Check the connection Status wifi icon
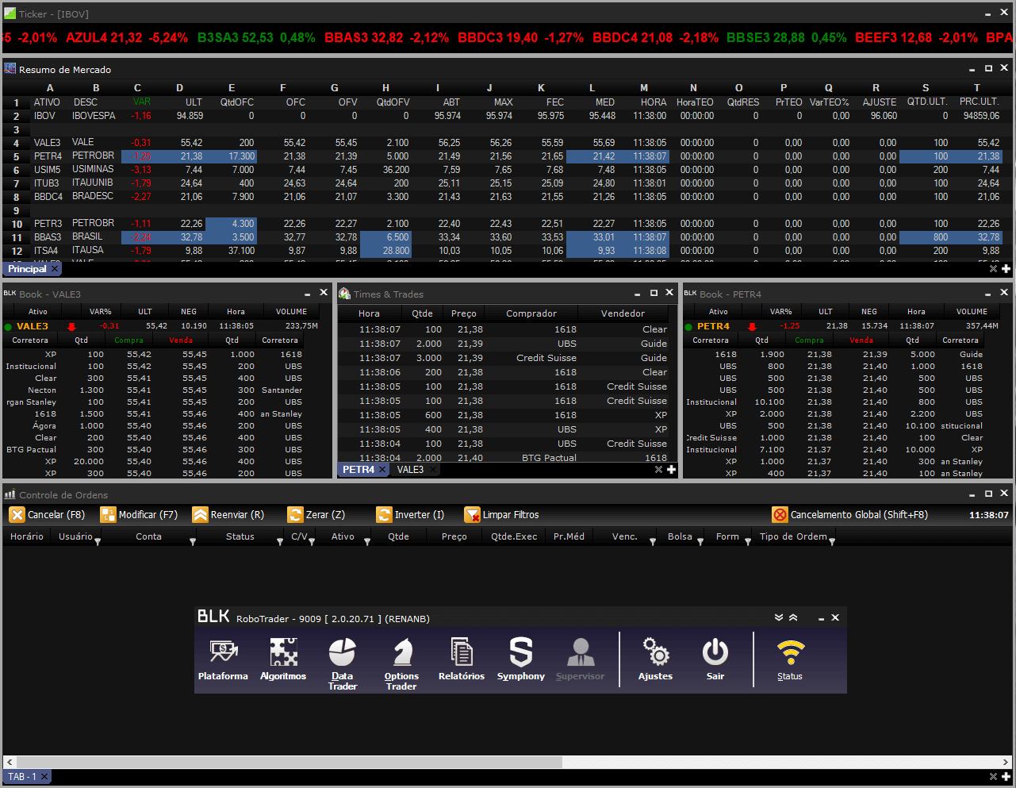This screenshot has width=1016, height=788. click(x=790, y=659)
